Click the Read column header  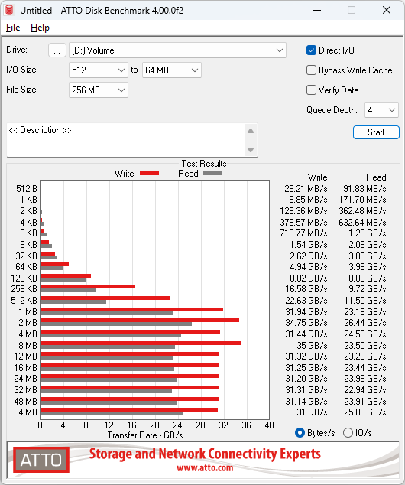[376, 177]
